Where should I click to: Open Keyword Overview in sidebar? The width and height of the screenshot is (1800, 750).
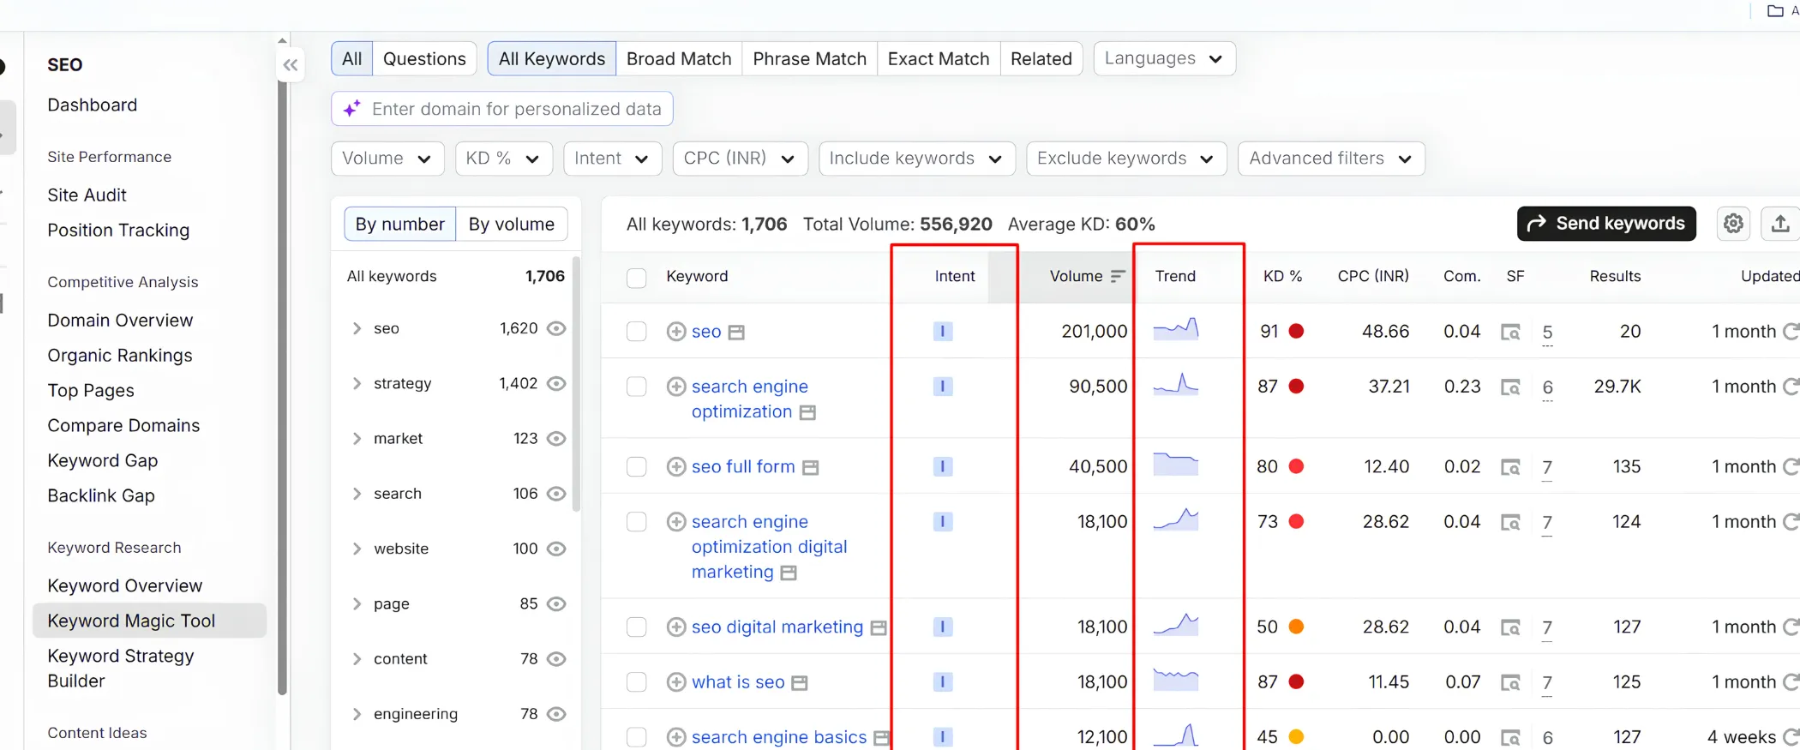coord(124,585)
